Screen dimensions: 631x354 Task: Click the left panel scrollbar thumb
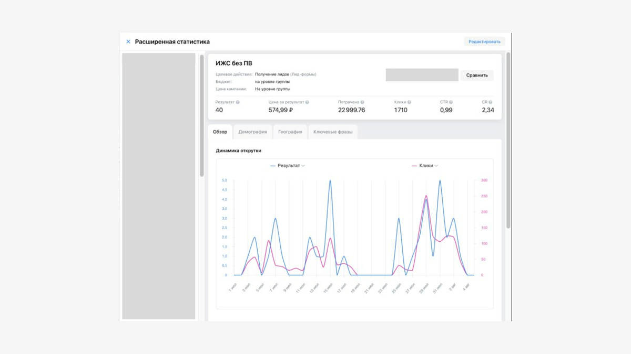click(202, 115)
